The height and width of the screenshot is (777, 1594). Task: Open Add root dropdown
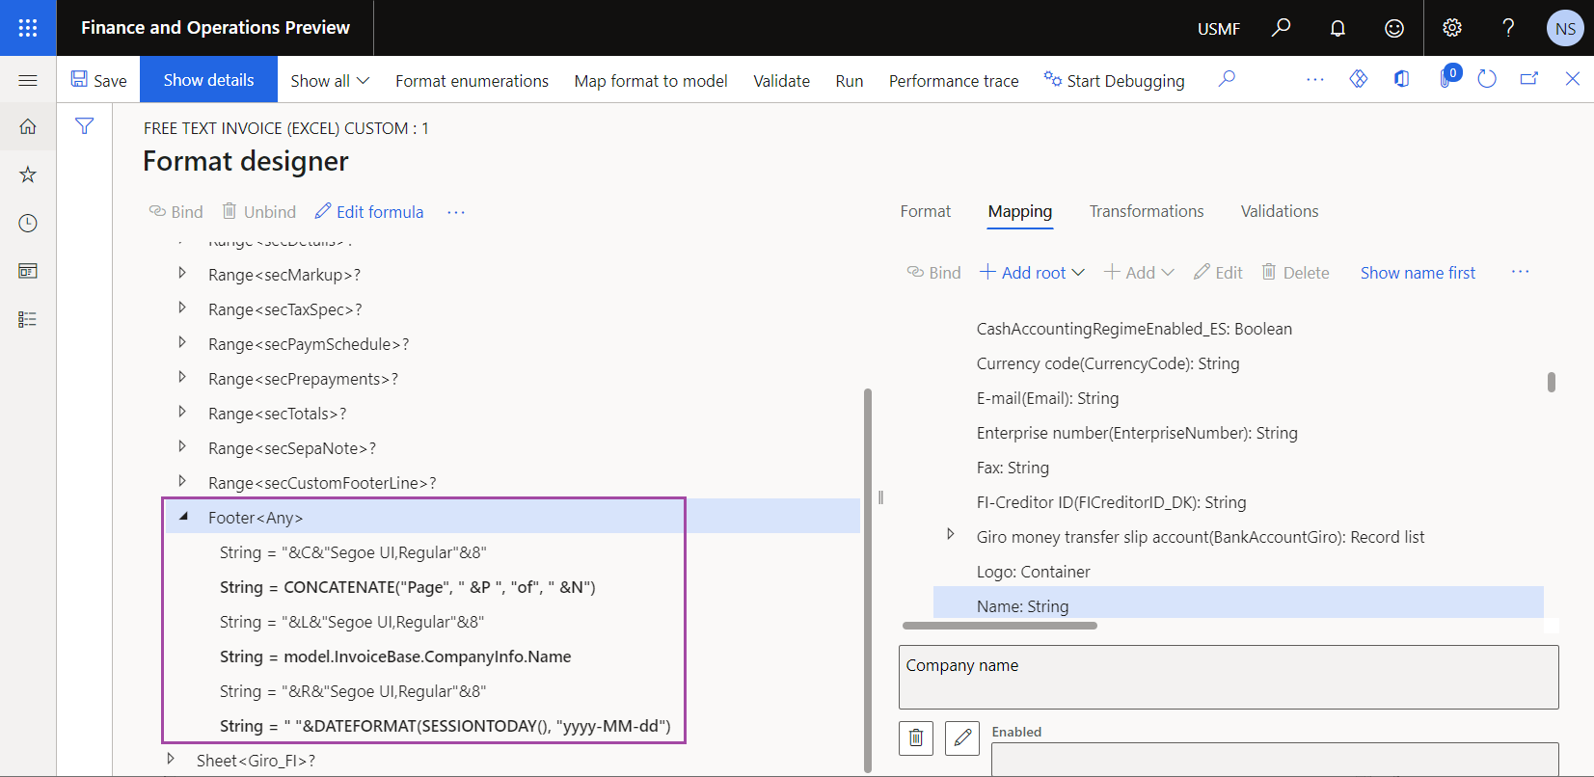(x=1032, y=273)
